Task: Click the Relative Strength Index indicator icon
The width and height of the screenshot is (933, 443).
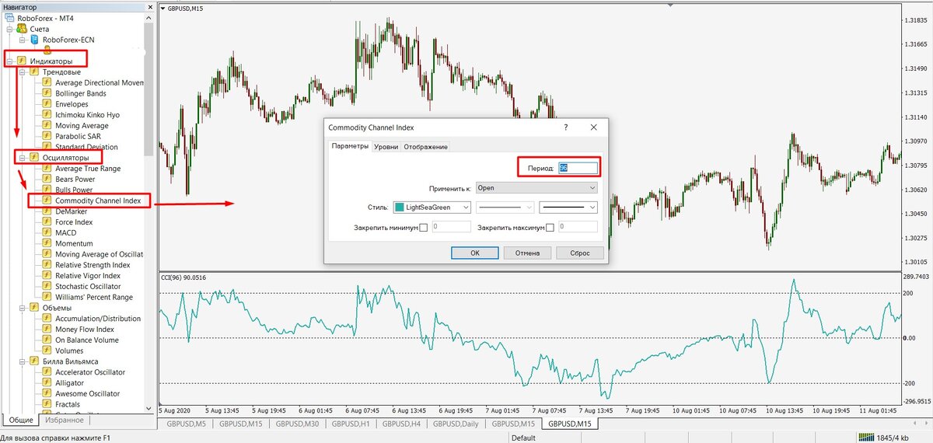Action: tap(47, 265)
